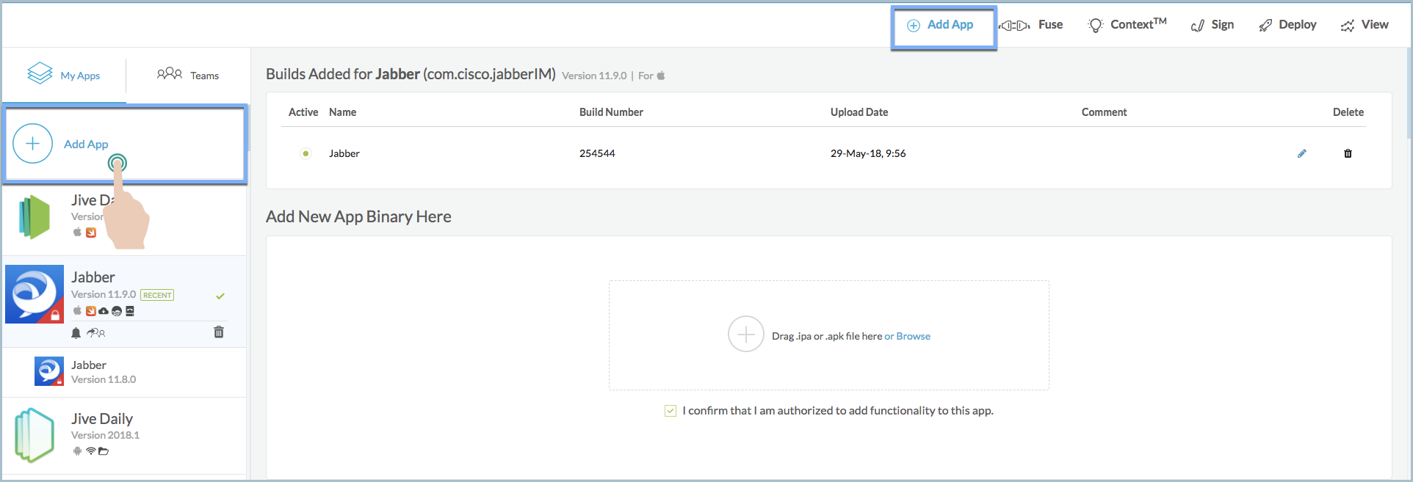Viewport: 1413px width, 482px height.
Task: Click the plus circle in the drop zone
Action: pos(746,335)
